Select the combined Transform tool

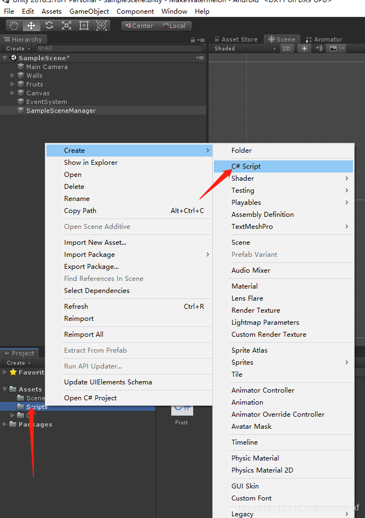[x=101, y=26]
